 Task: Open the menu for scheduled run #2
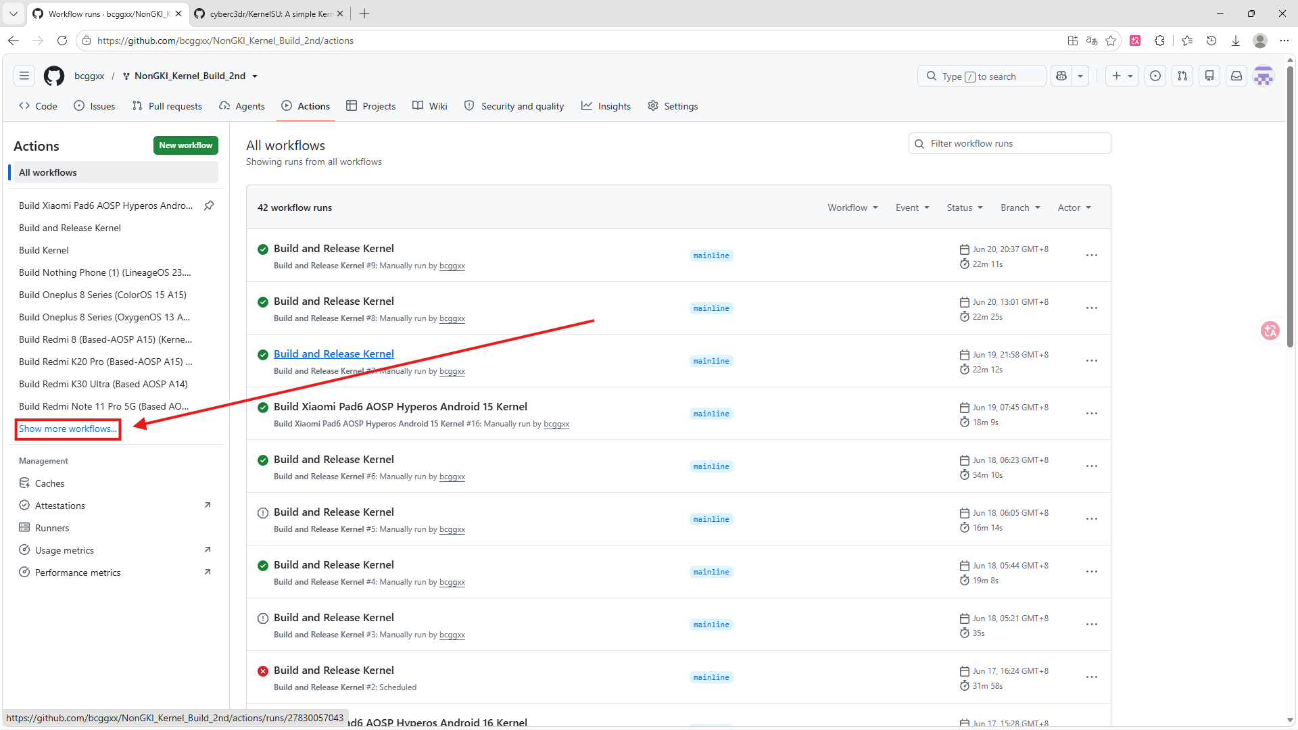[x=1092, y=677]
